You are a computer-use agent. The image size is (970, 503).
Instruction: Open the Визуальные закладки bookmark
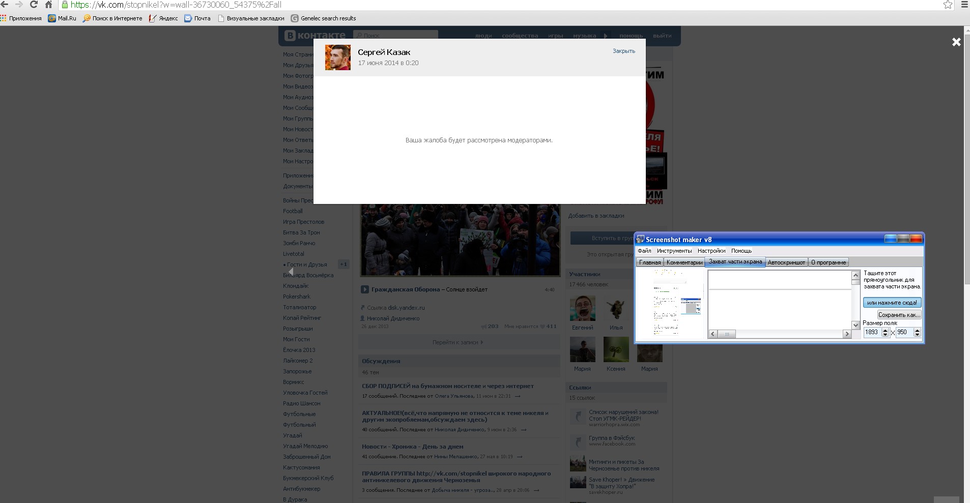251,18
